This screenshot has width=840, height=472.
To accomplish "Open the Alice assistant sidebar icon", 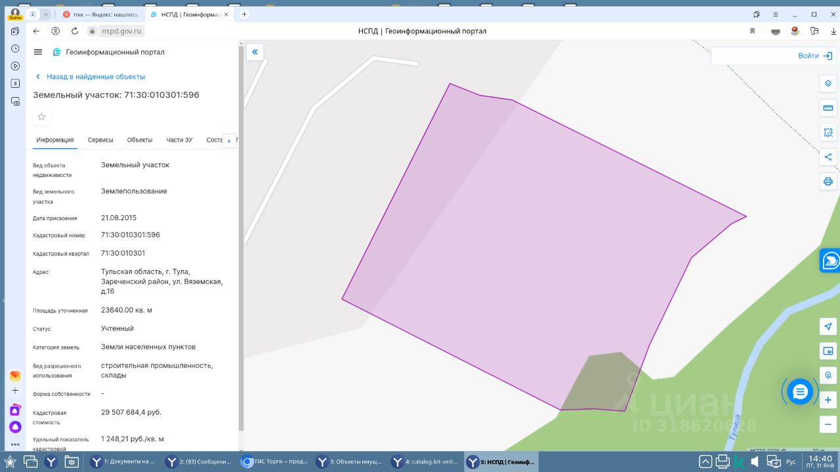I will [15, 427].
